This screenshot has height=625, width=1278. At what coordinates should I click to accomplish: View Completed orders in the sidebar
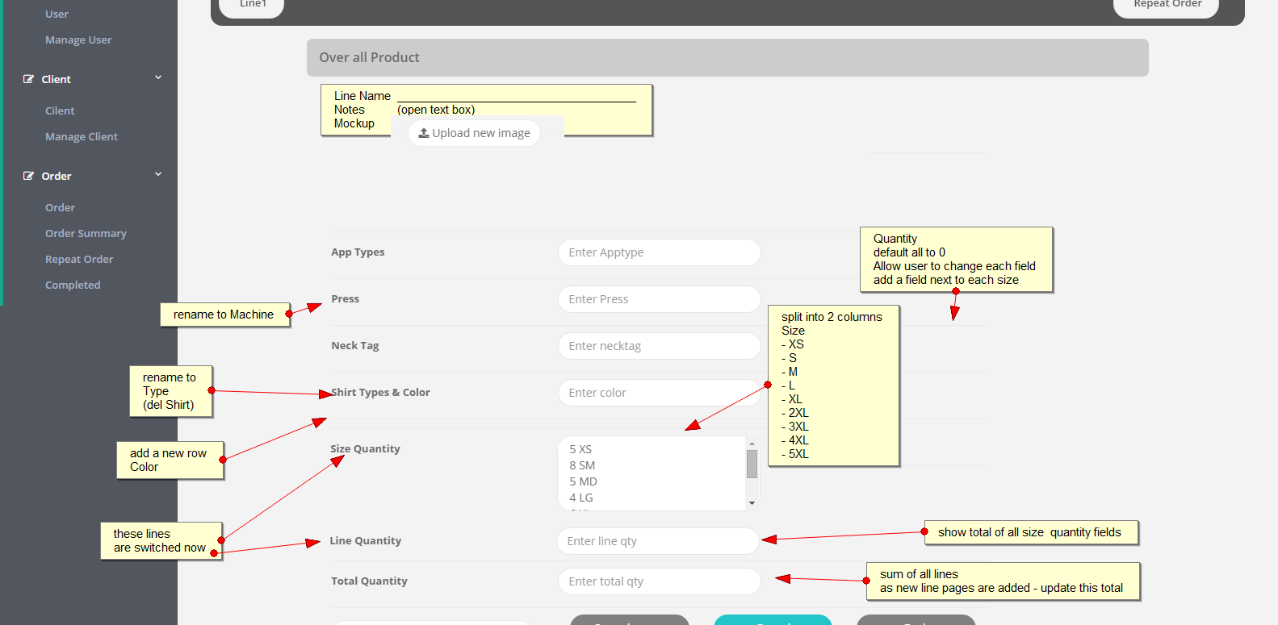coord(73,285)
